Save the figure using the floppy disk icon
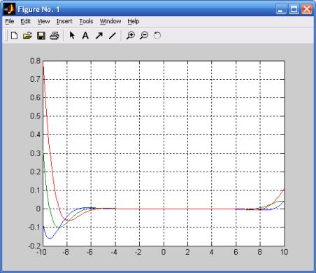 (x=41, y=36)
